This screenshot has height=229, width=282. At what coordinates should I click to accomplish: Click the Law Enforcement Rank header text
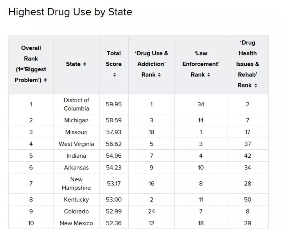201,64
